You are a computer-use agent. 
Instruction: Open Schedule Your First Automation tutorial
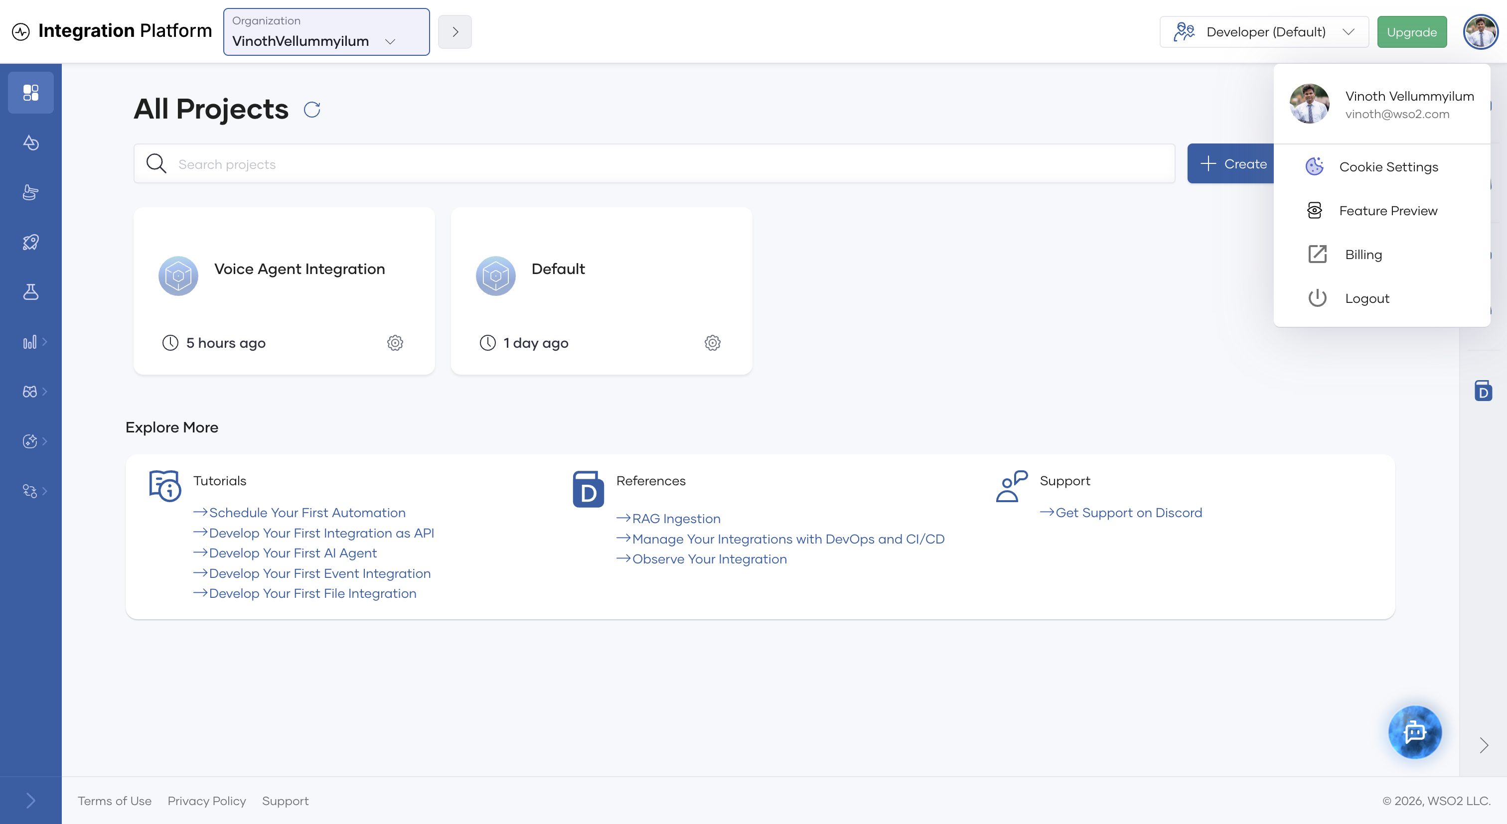pyautogui.click(x=307, y=512)
